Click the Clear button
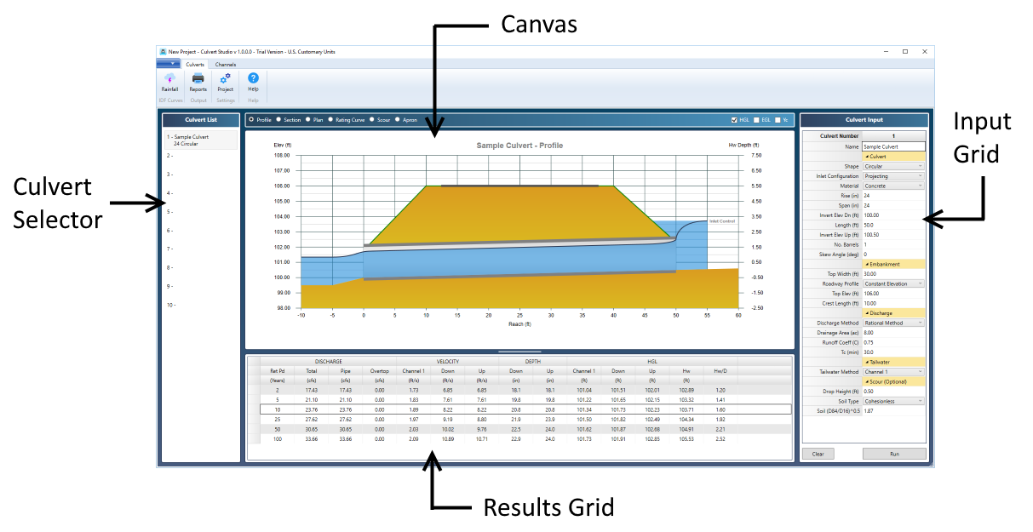 [x=818, y=454]
